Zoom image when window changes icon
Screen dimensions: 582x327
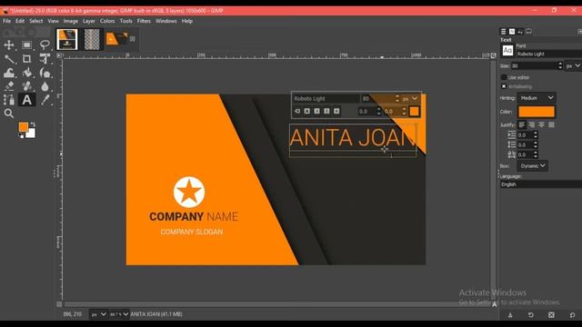tap(493, 55)
